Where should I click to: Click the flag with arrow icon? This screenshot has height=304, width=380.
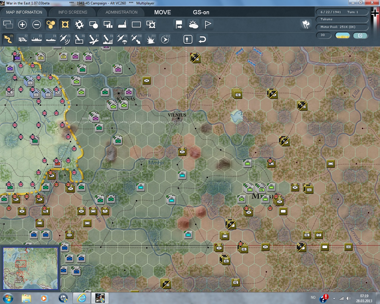pos(179,24)
